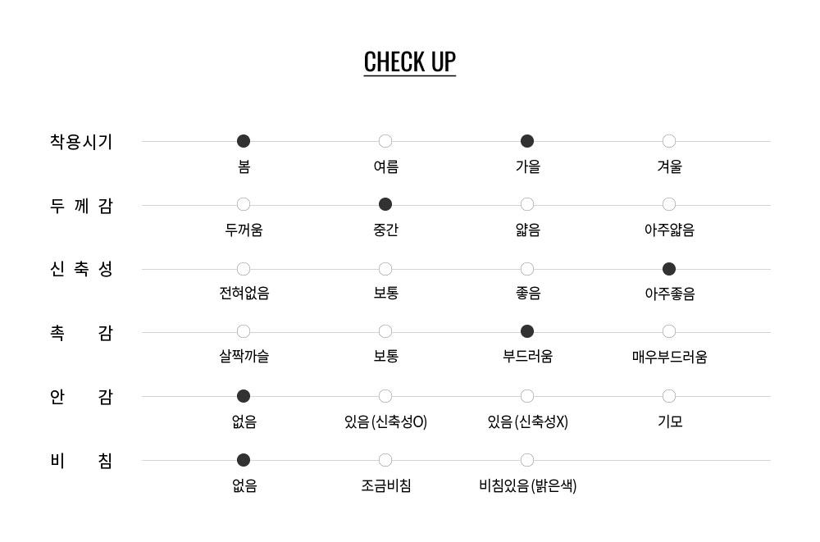
Task: Click the CHECK UP heading
Action: coord(410,61)
